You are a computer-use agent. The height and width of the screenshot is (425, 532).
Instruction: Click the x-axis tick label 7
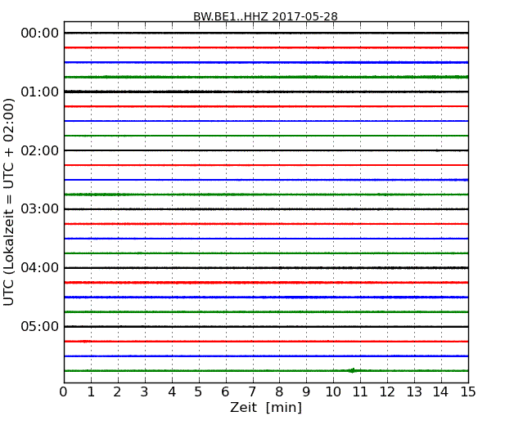252,392
